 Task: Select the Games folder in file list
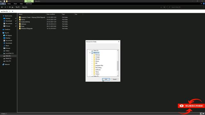[23, 19]
